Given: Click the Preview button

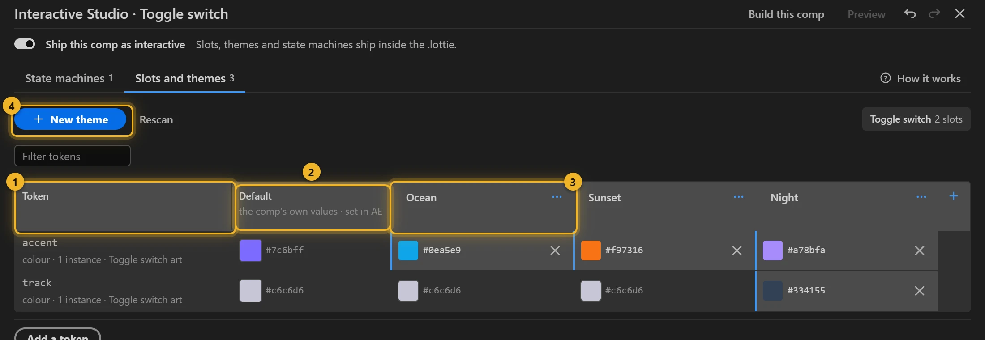Looking at the screenshot, I should [x=866, y=14].
